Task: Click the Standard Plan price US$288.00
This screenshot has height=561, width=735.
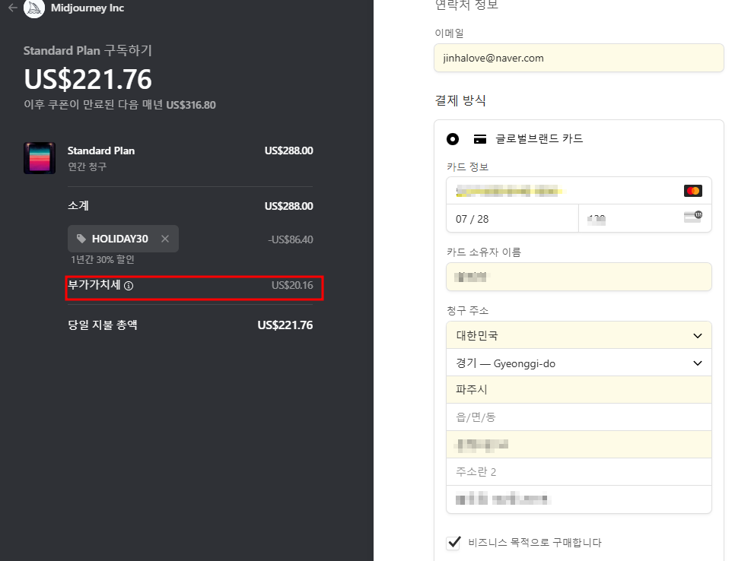Action: coord(289,151)
